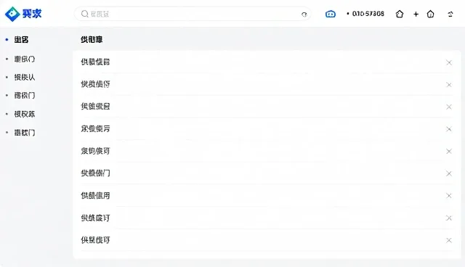Click the house icon left of the plus

[x=400, y=14]
